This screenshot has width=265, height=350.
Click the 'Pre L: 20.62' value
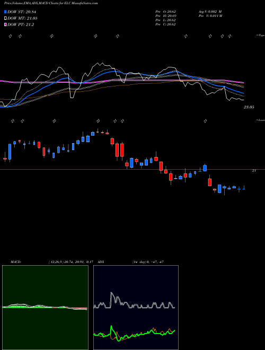point(165,20)
